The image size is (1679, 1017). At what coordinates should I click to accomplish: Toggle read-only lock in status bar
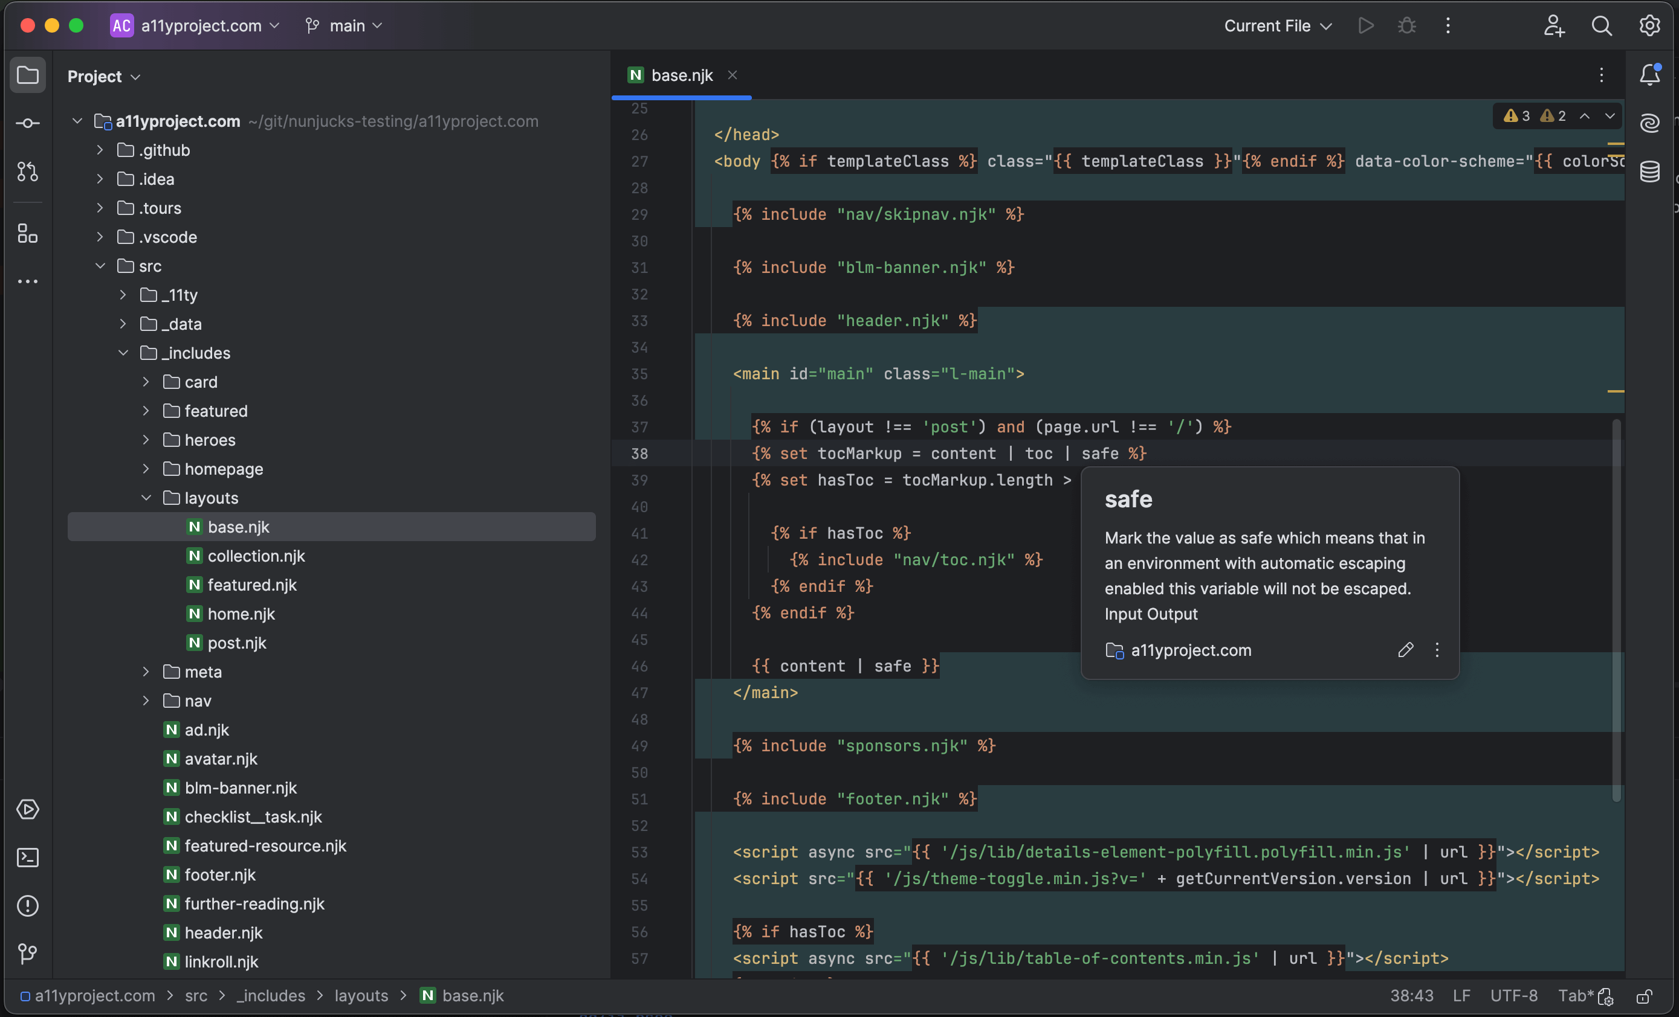[x=1645, y=996]
